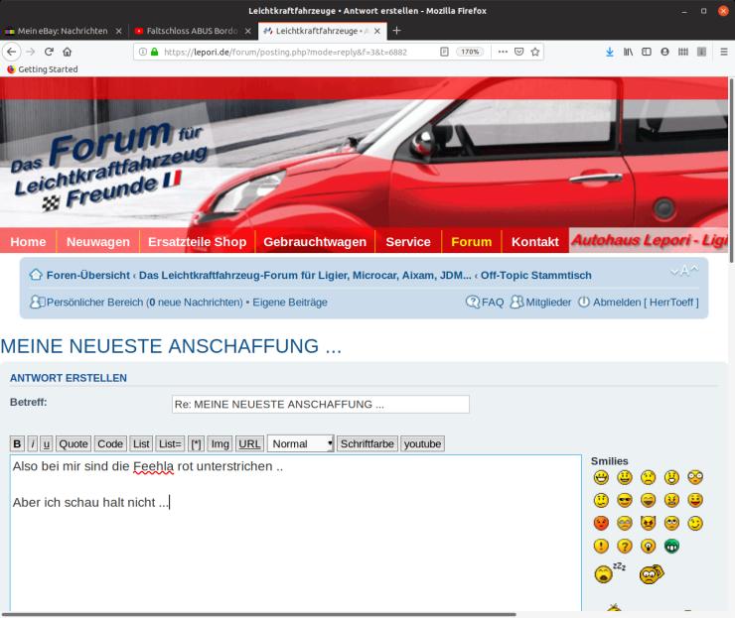Viewport: 735px width, 618px height.
Task: Open Firefox hamburger menu
Action: (723, 52)
